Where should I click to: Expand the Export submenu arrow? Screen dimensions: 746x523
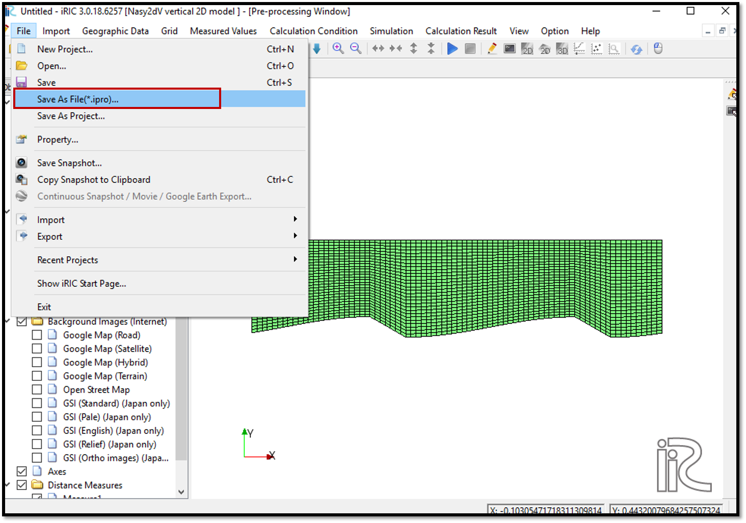295,236
